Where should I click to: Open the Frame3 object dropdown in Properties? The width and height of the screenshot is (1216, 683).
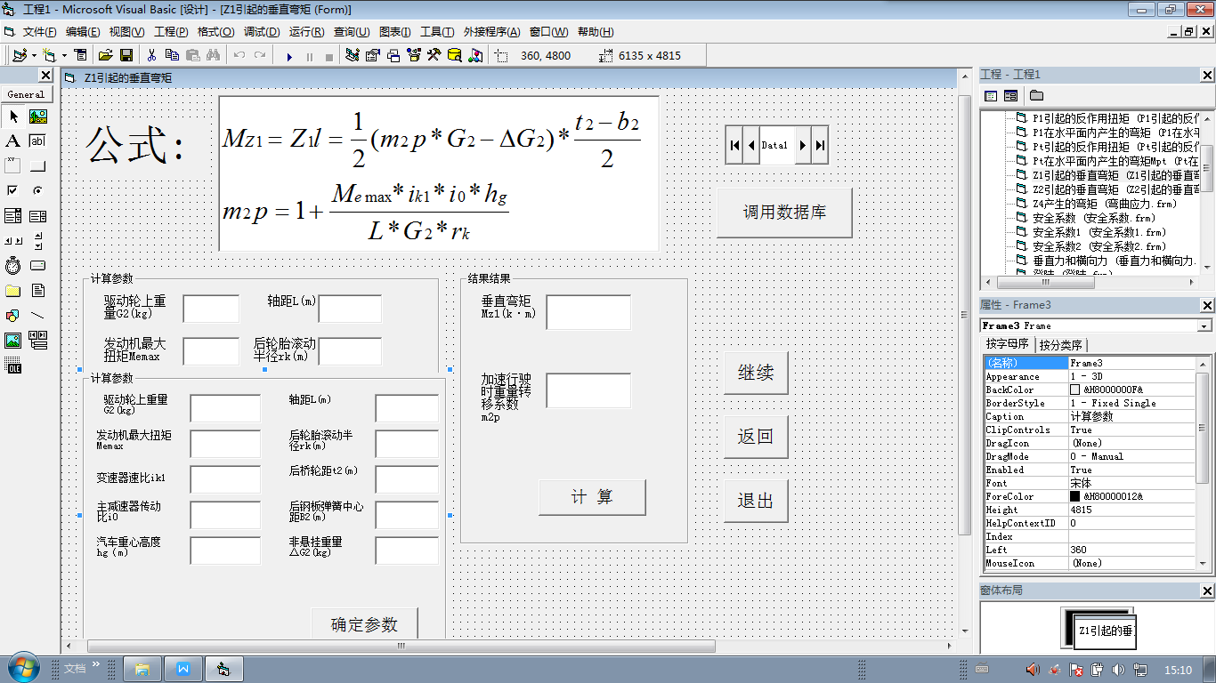coord(1204,325)
